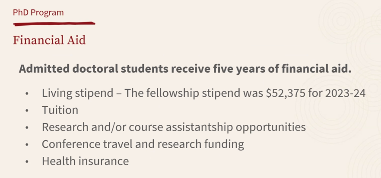Viewport: 381px width, 178px height.
Task: Select the "Tuition" bullet item
Action: click(x=60, y=110)
